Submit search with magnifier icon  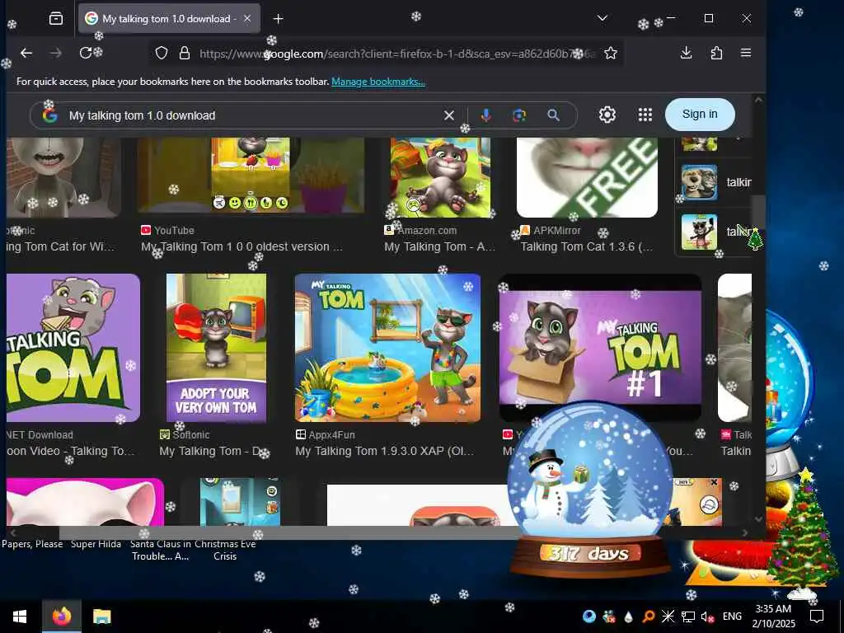pos(553,115)
